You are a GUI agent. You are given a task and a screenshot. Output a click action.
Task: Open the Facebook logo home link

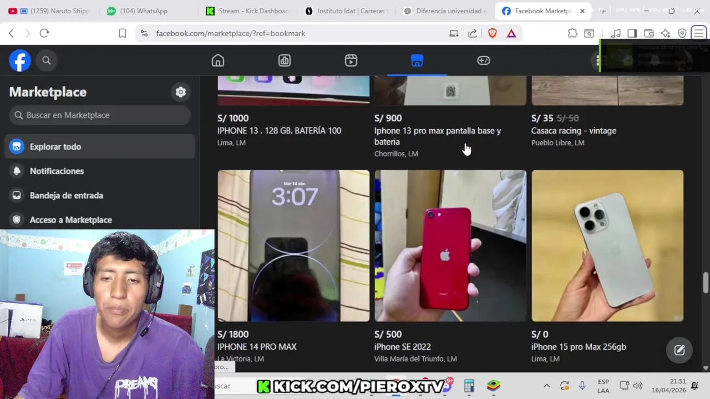20,60
